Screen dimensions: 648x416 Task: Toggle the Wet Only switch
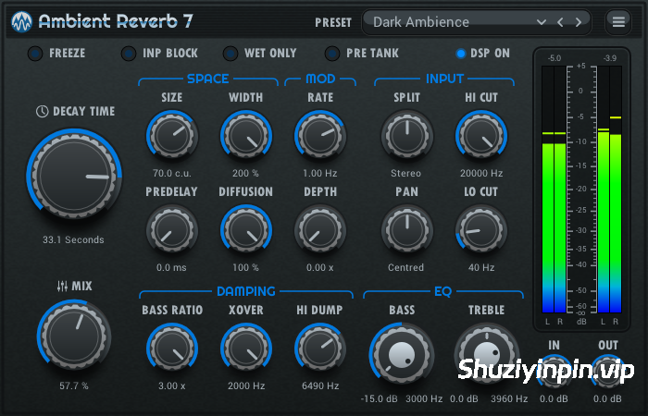231,54
